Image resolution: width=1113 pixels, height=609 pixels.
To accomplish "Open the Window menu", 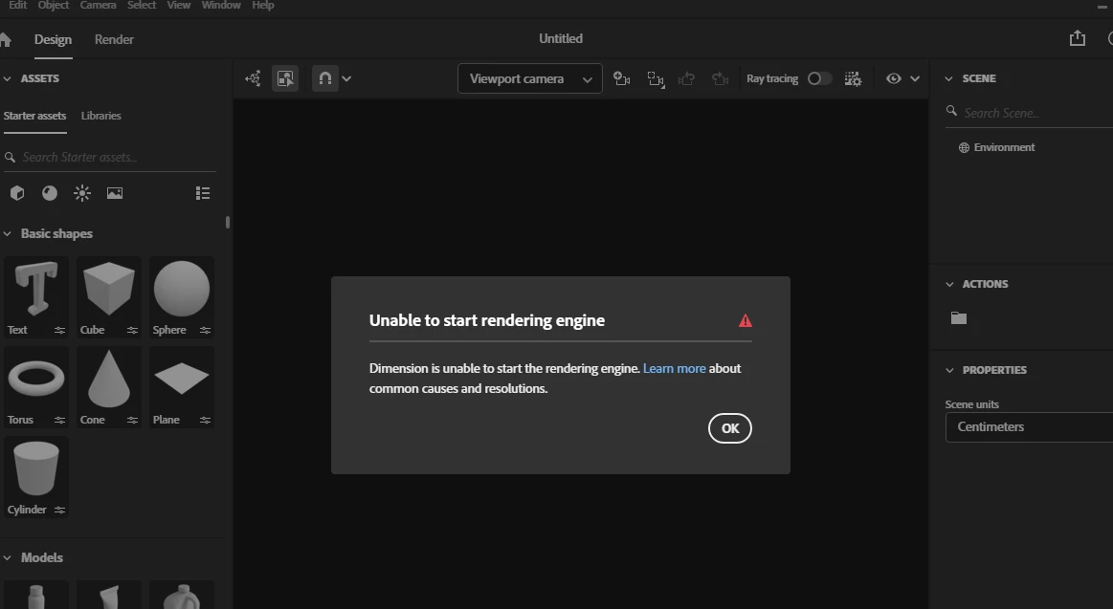I will click(x=221, y=5).
